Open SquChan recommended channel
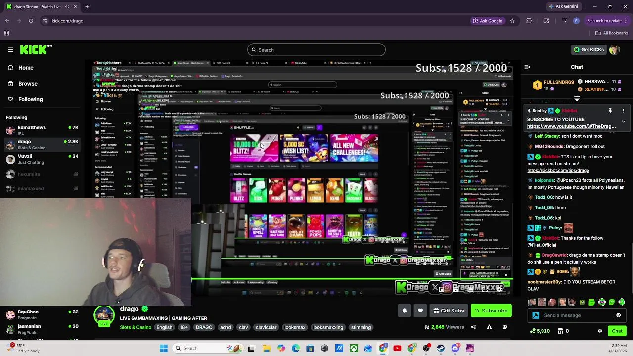This screenshot has width=633, height=356. [42, 315]
